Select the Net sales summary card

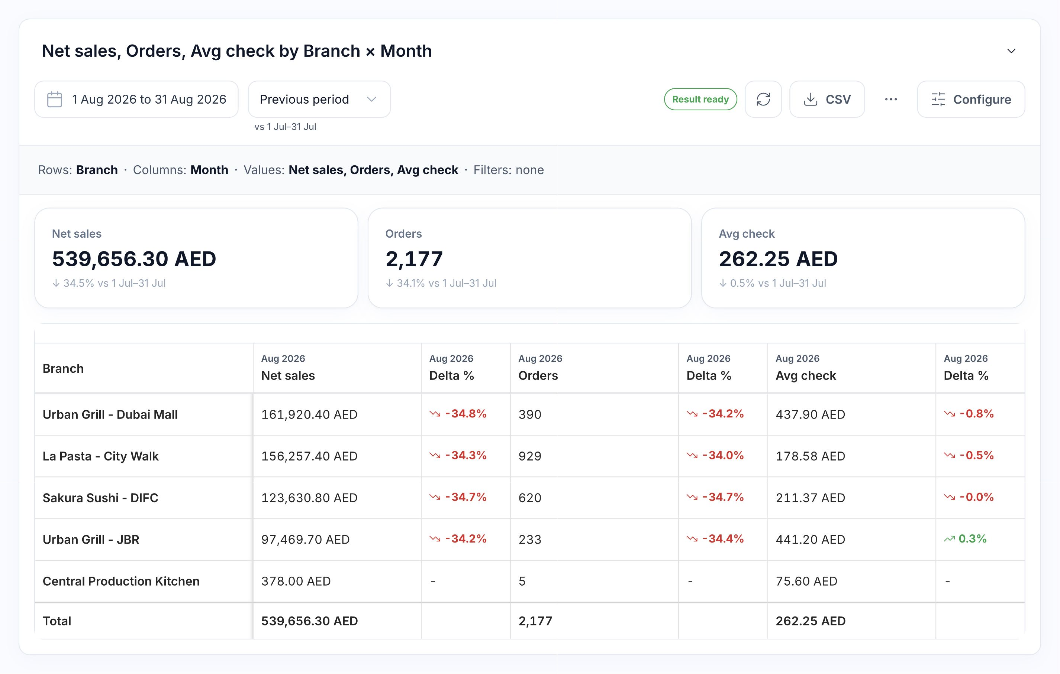coord(196,258)
